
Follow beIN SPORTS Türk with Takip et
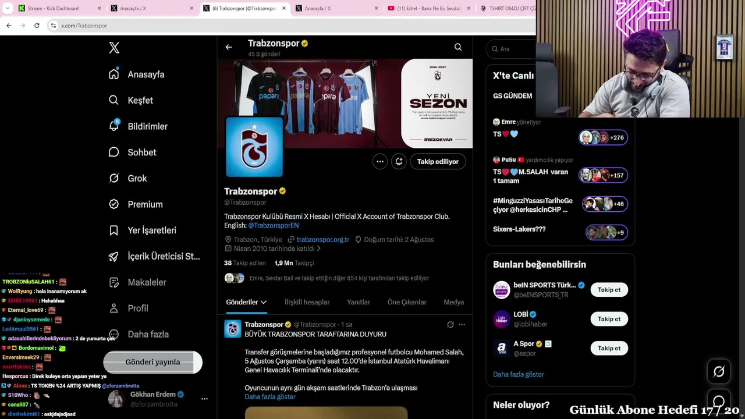pos(609,290)
